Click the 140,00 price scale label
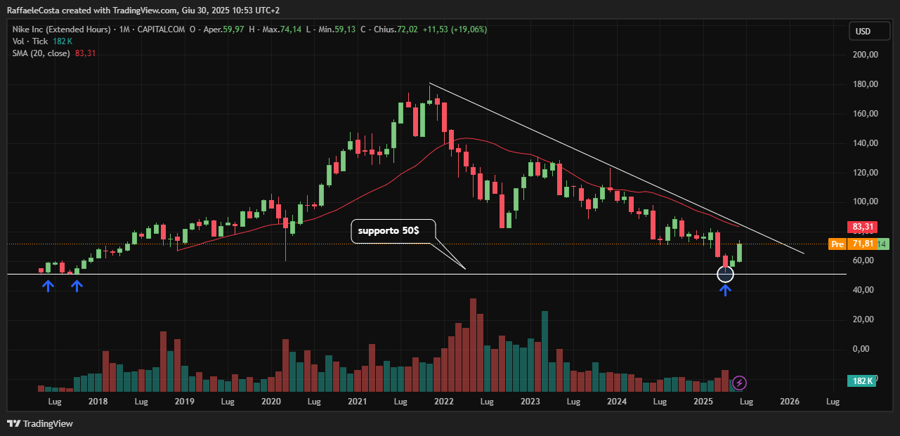Screen dimensions: 900x436 [867, 143]
